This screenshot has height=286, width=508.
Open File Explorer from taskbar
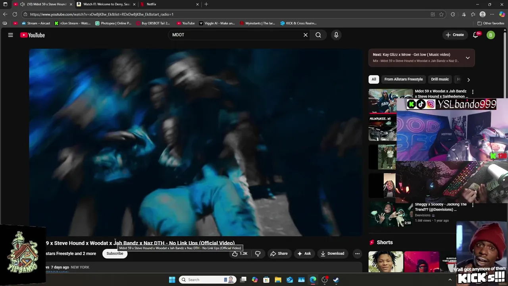point(278,280)
